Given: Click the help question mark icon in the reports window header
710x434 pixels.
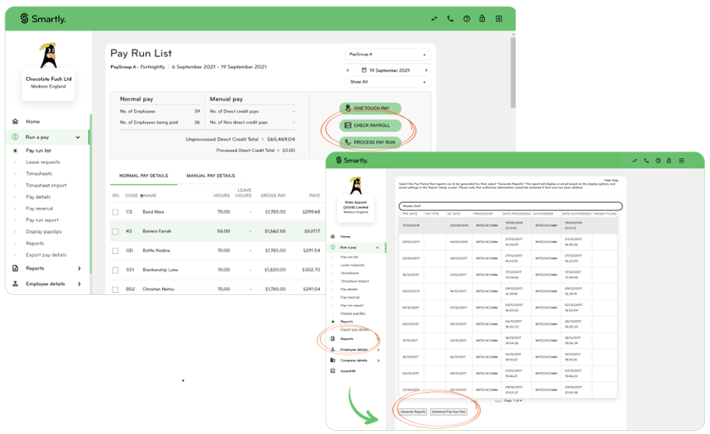Looking at the screenshot, I should pos(658,160).
